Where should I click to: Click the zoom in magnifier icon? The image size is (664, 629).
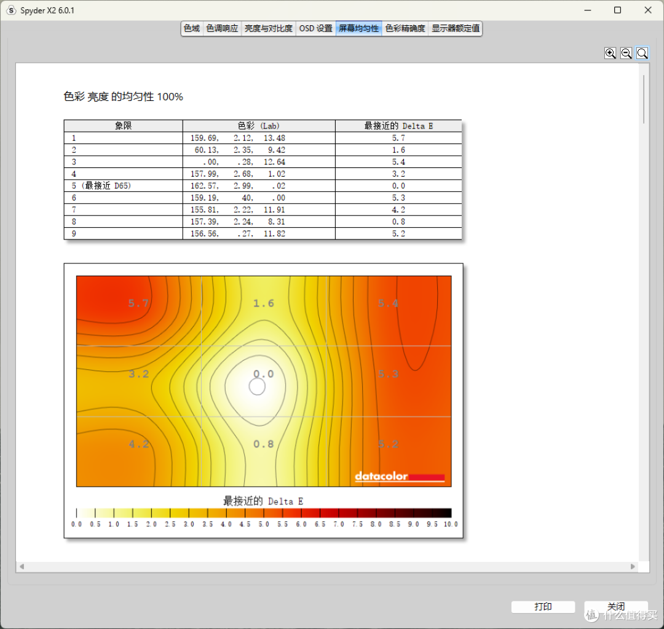610,53
